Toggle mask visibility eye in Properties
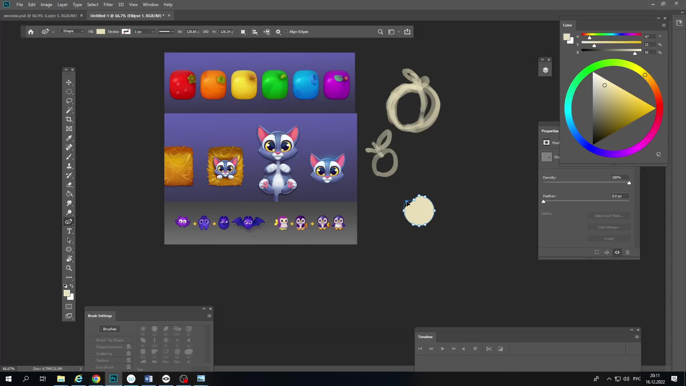 coord(617,252)
